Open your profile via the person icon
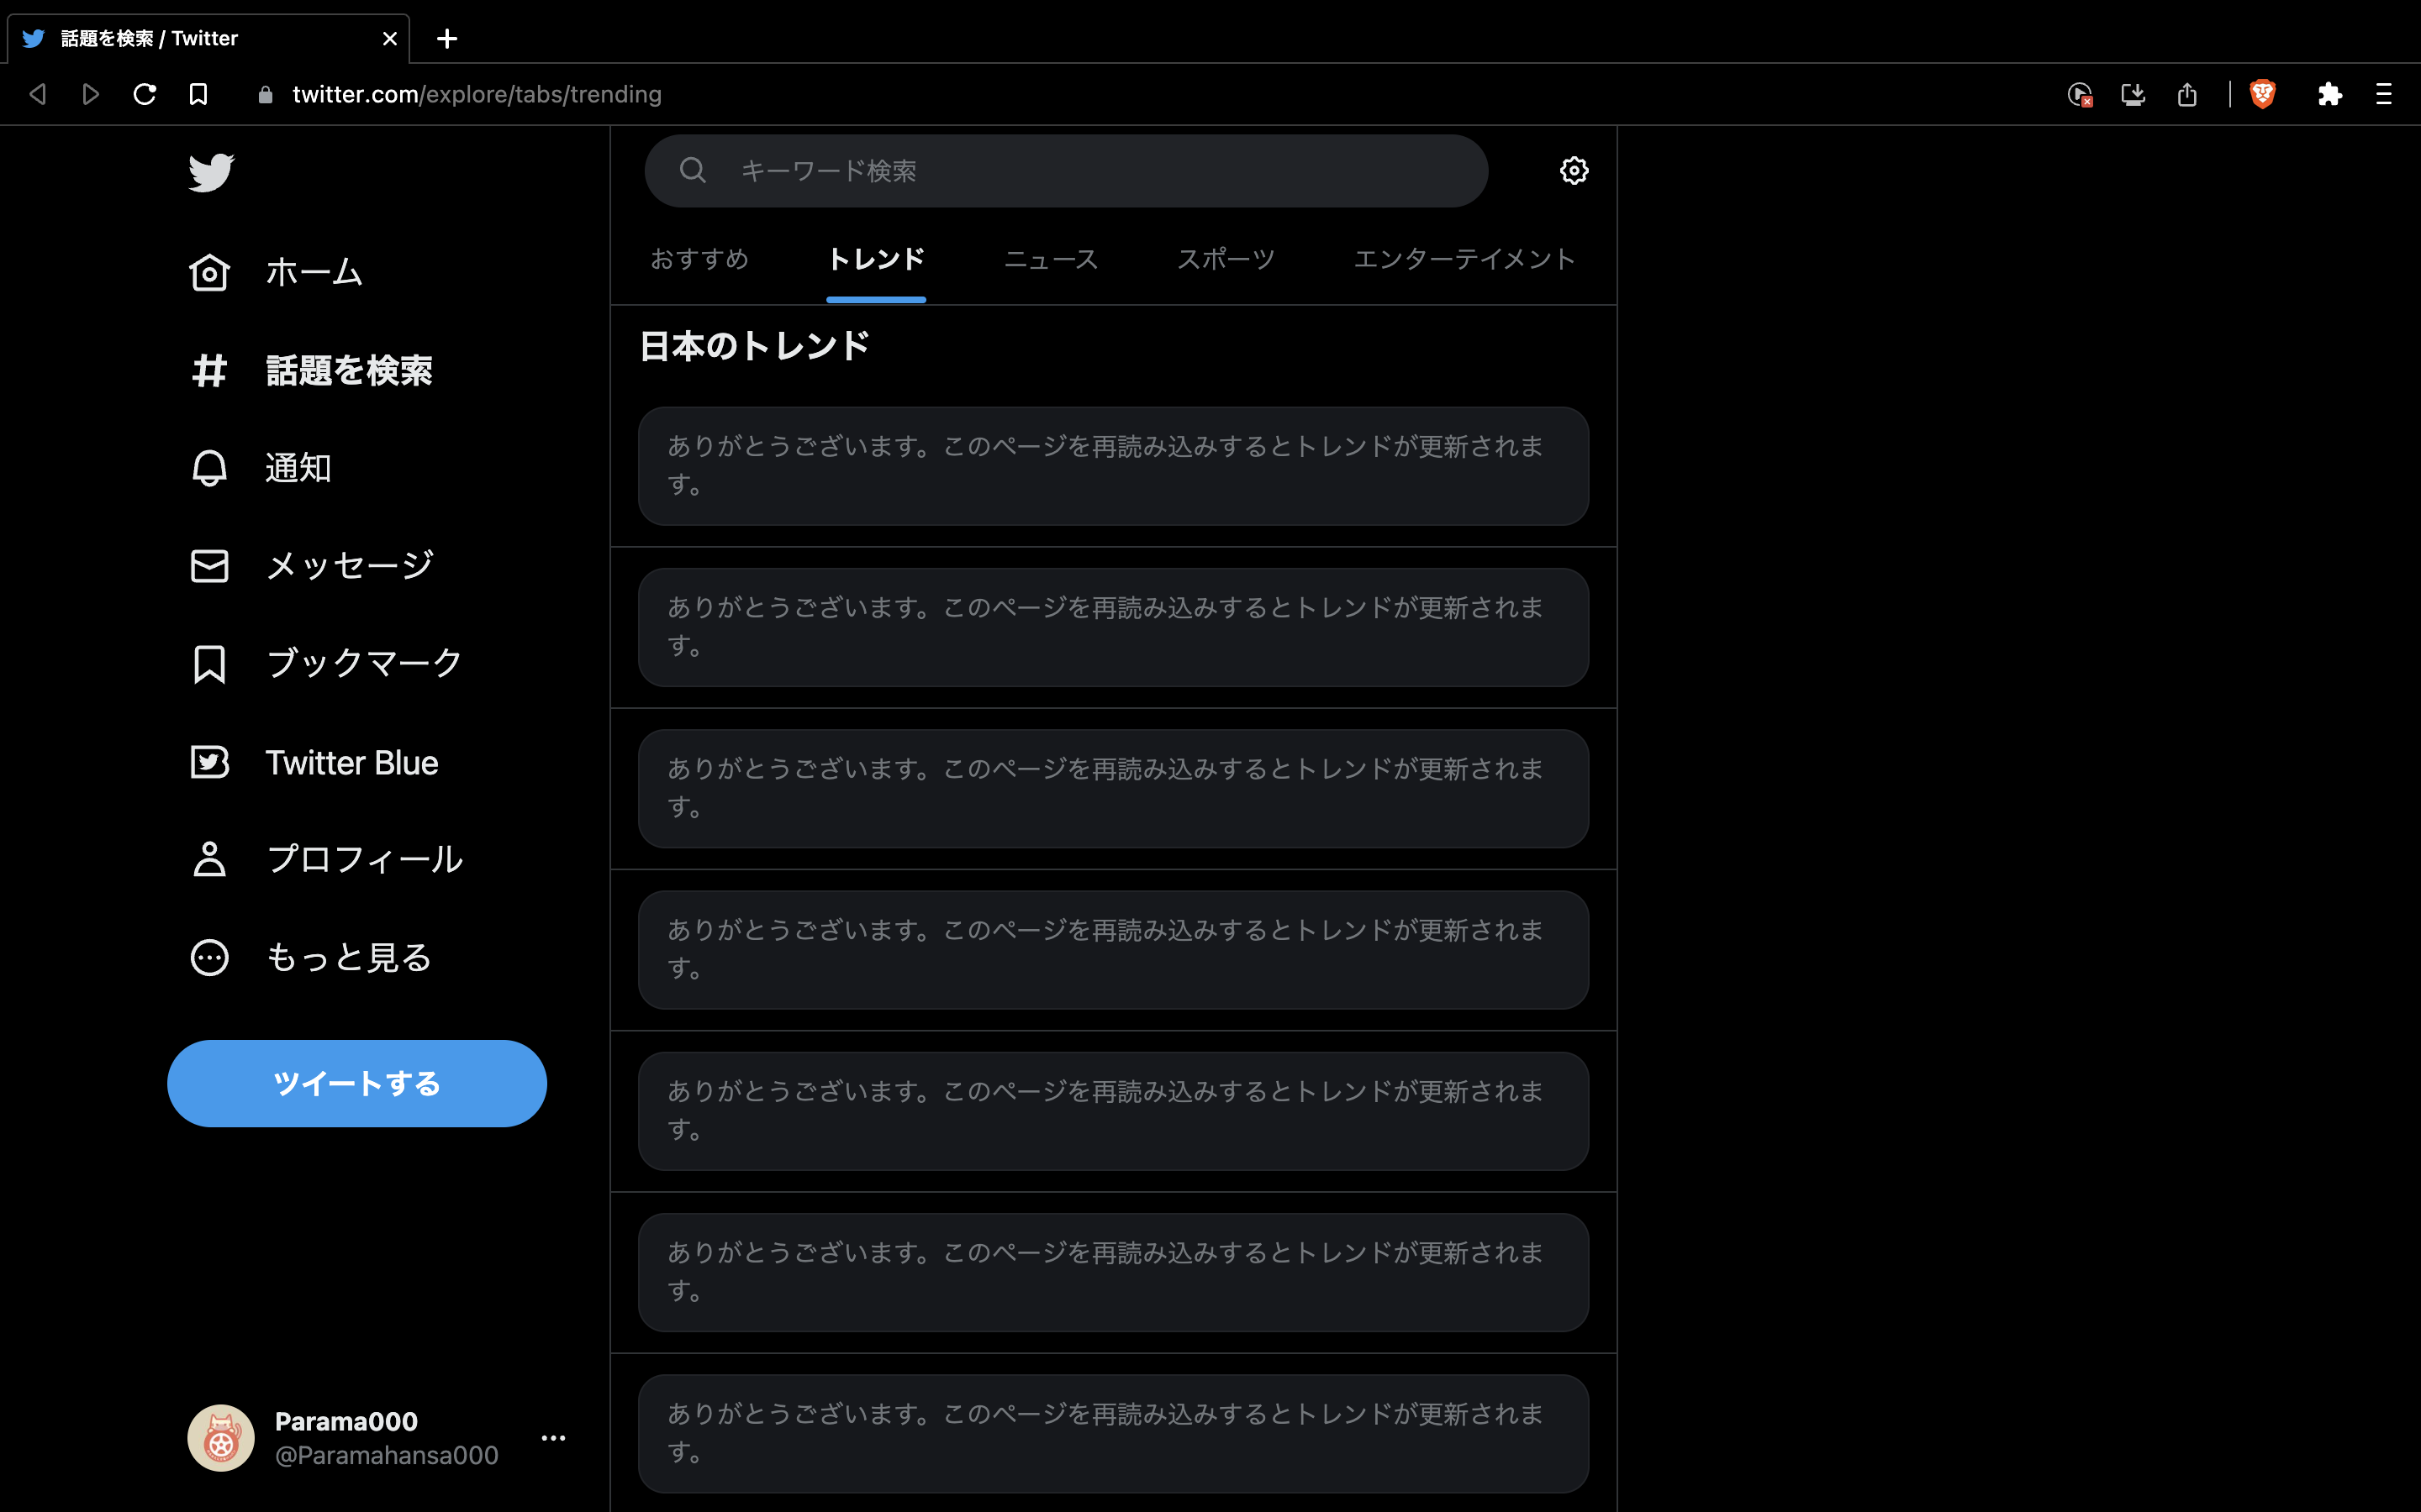The width and height of the screenshot is (2421, 1512). tap(209, 859)
